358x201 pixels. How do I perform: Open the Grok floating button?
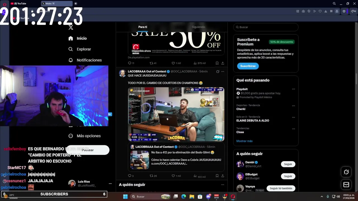pyautogui.click(x=346, y=172)
